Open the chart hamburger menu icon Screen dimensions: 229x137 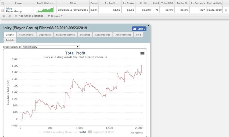point(142,54)
